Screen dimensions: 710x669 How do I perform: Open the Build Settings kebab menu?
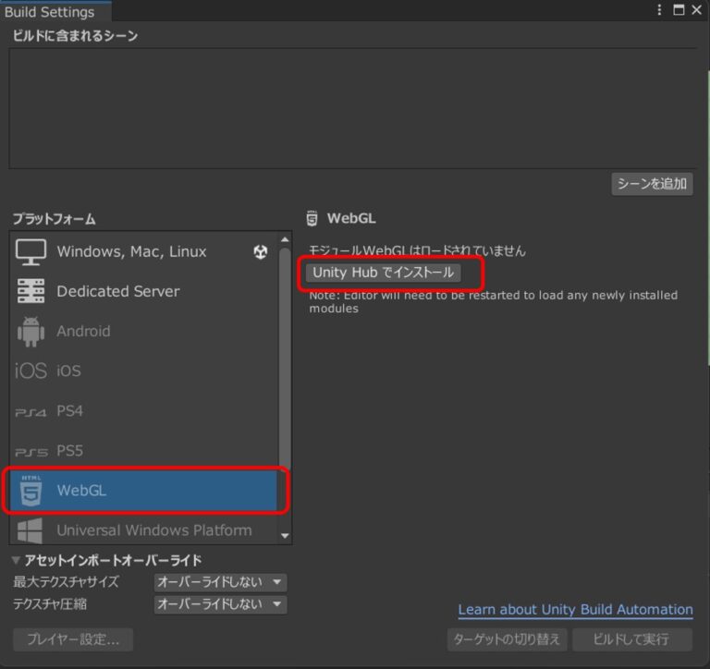(x=659, y=10)
